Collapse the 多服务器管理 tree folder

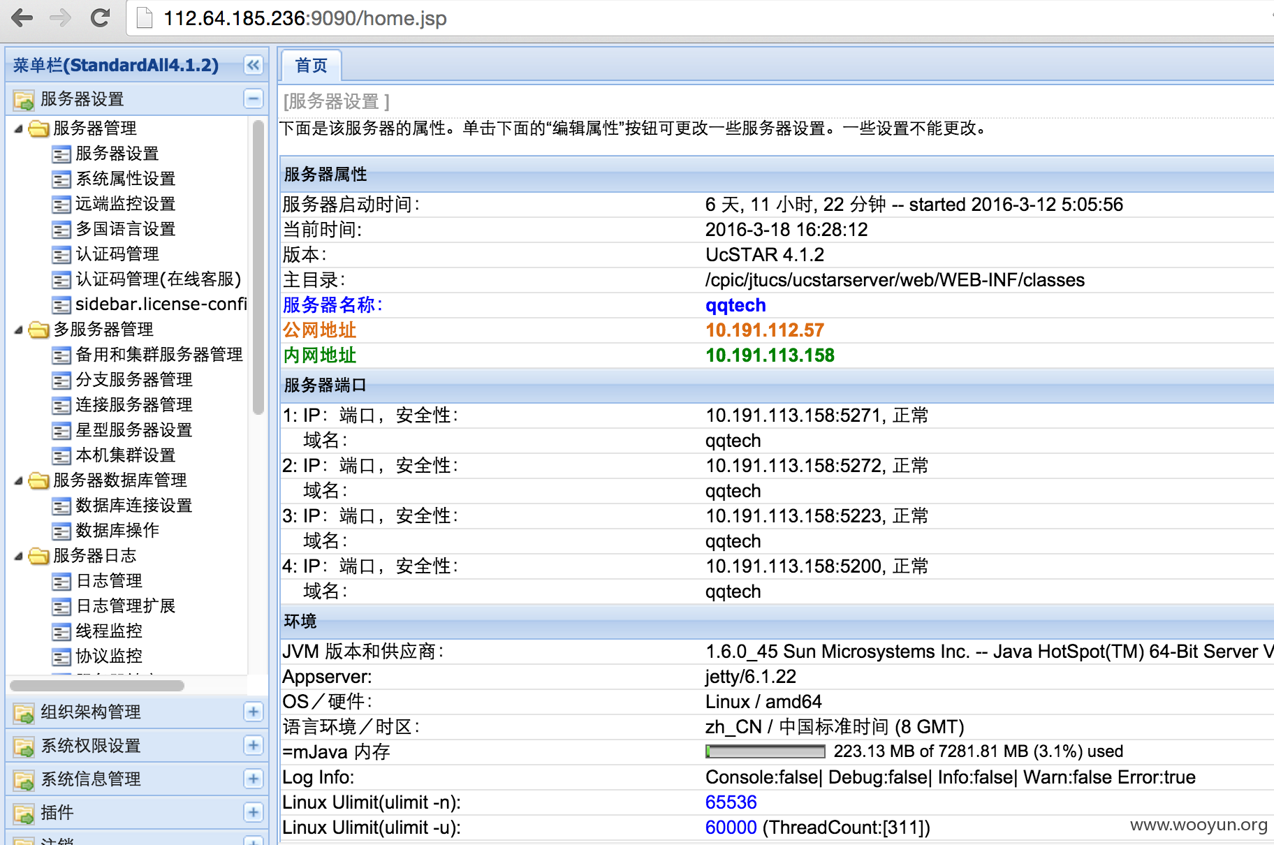coord(19,330)
